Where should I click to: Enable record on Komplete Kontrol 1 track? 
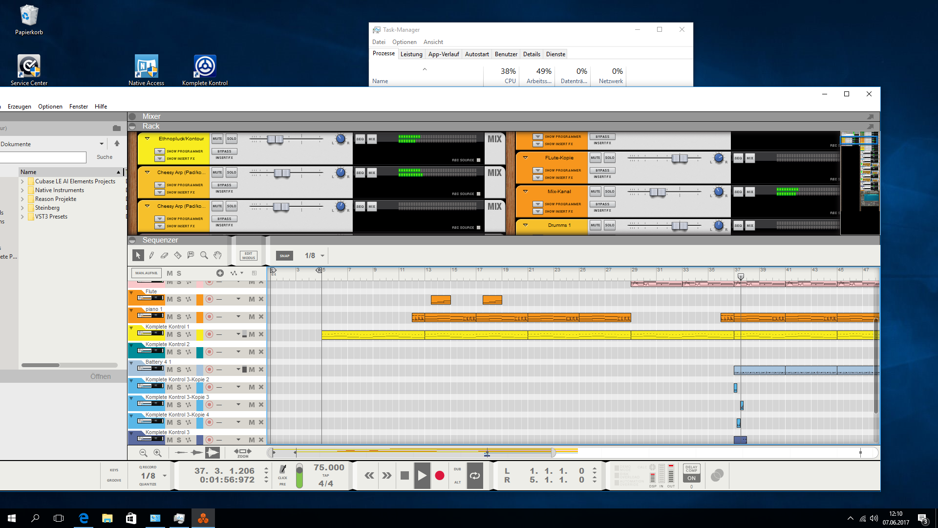click(x=209, y=334)
